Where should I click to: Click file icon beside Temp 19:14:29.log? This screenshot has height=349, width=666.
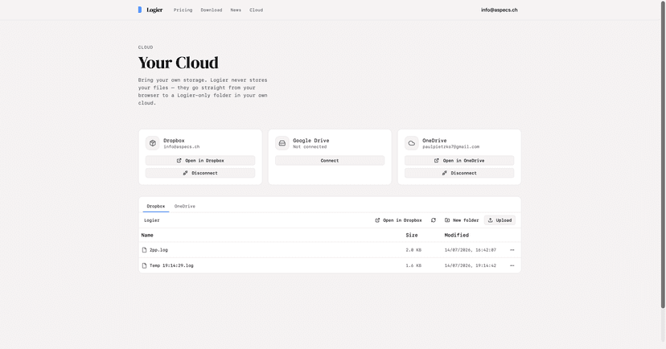click(144, 265)
